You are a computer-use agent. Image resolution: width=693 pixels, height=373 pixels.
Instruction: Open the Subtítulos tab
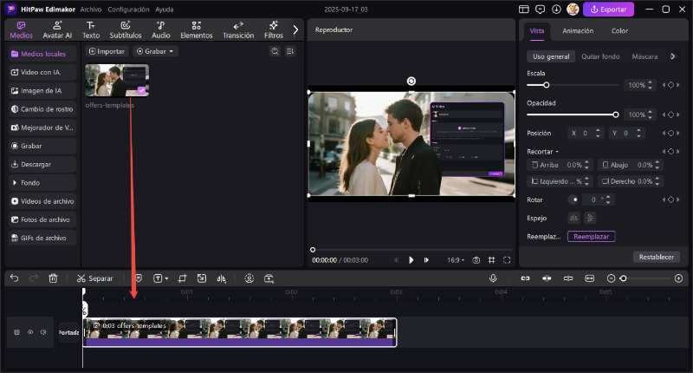pyautogui.click(x=126, y=30)
